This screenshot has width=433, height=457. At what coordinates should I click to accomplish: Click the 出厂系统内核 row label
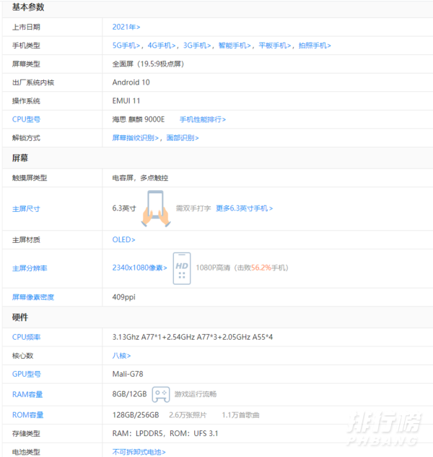pos(33,82)
